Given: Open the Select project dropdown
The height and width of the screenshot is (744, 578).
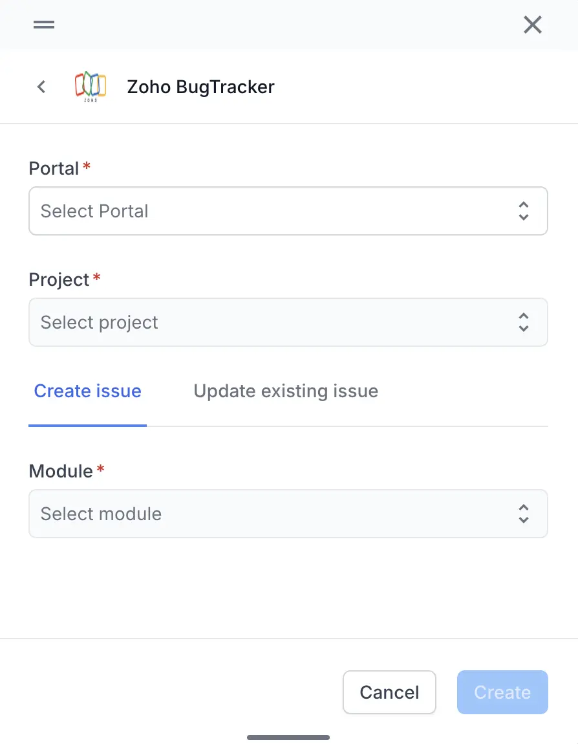Looking at the screenshot, I should pos(288,322).
